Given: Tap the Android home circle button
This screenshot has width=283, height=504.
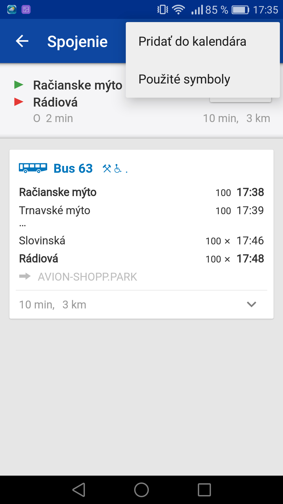Looking at the screenshot, I should (141, 490).
